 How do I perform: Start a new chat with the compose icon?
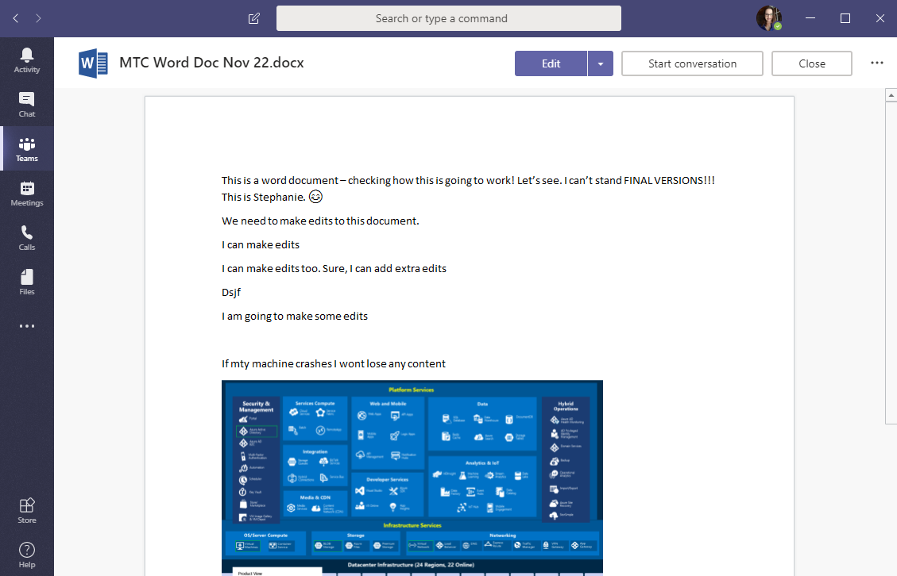click(253, 17)
